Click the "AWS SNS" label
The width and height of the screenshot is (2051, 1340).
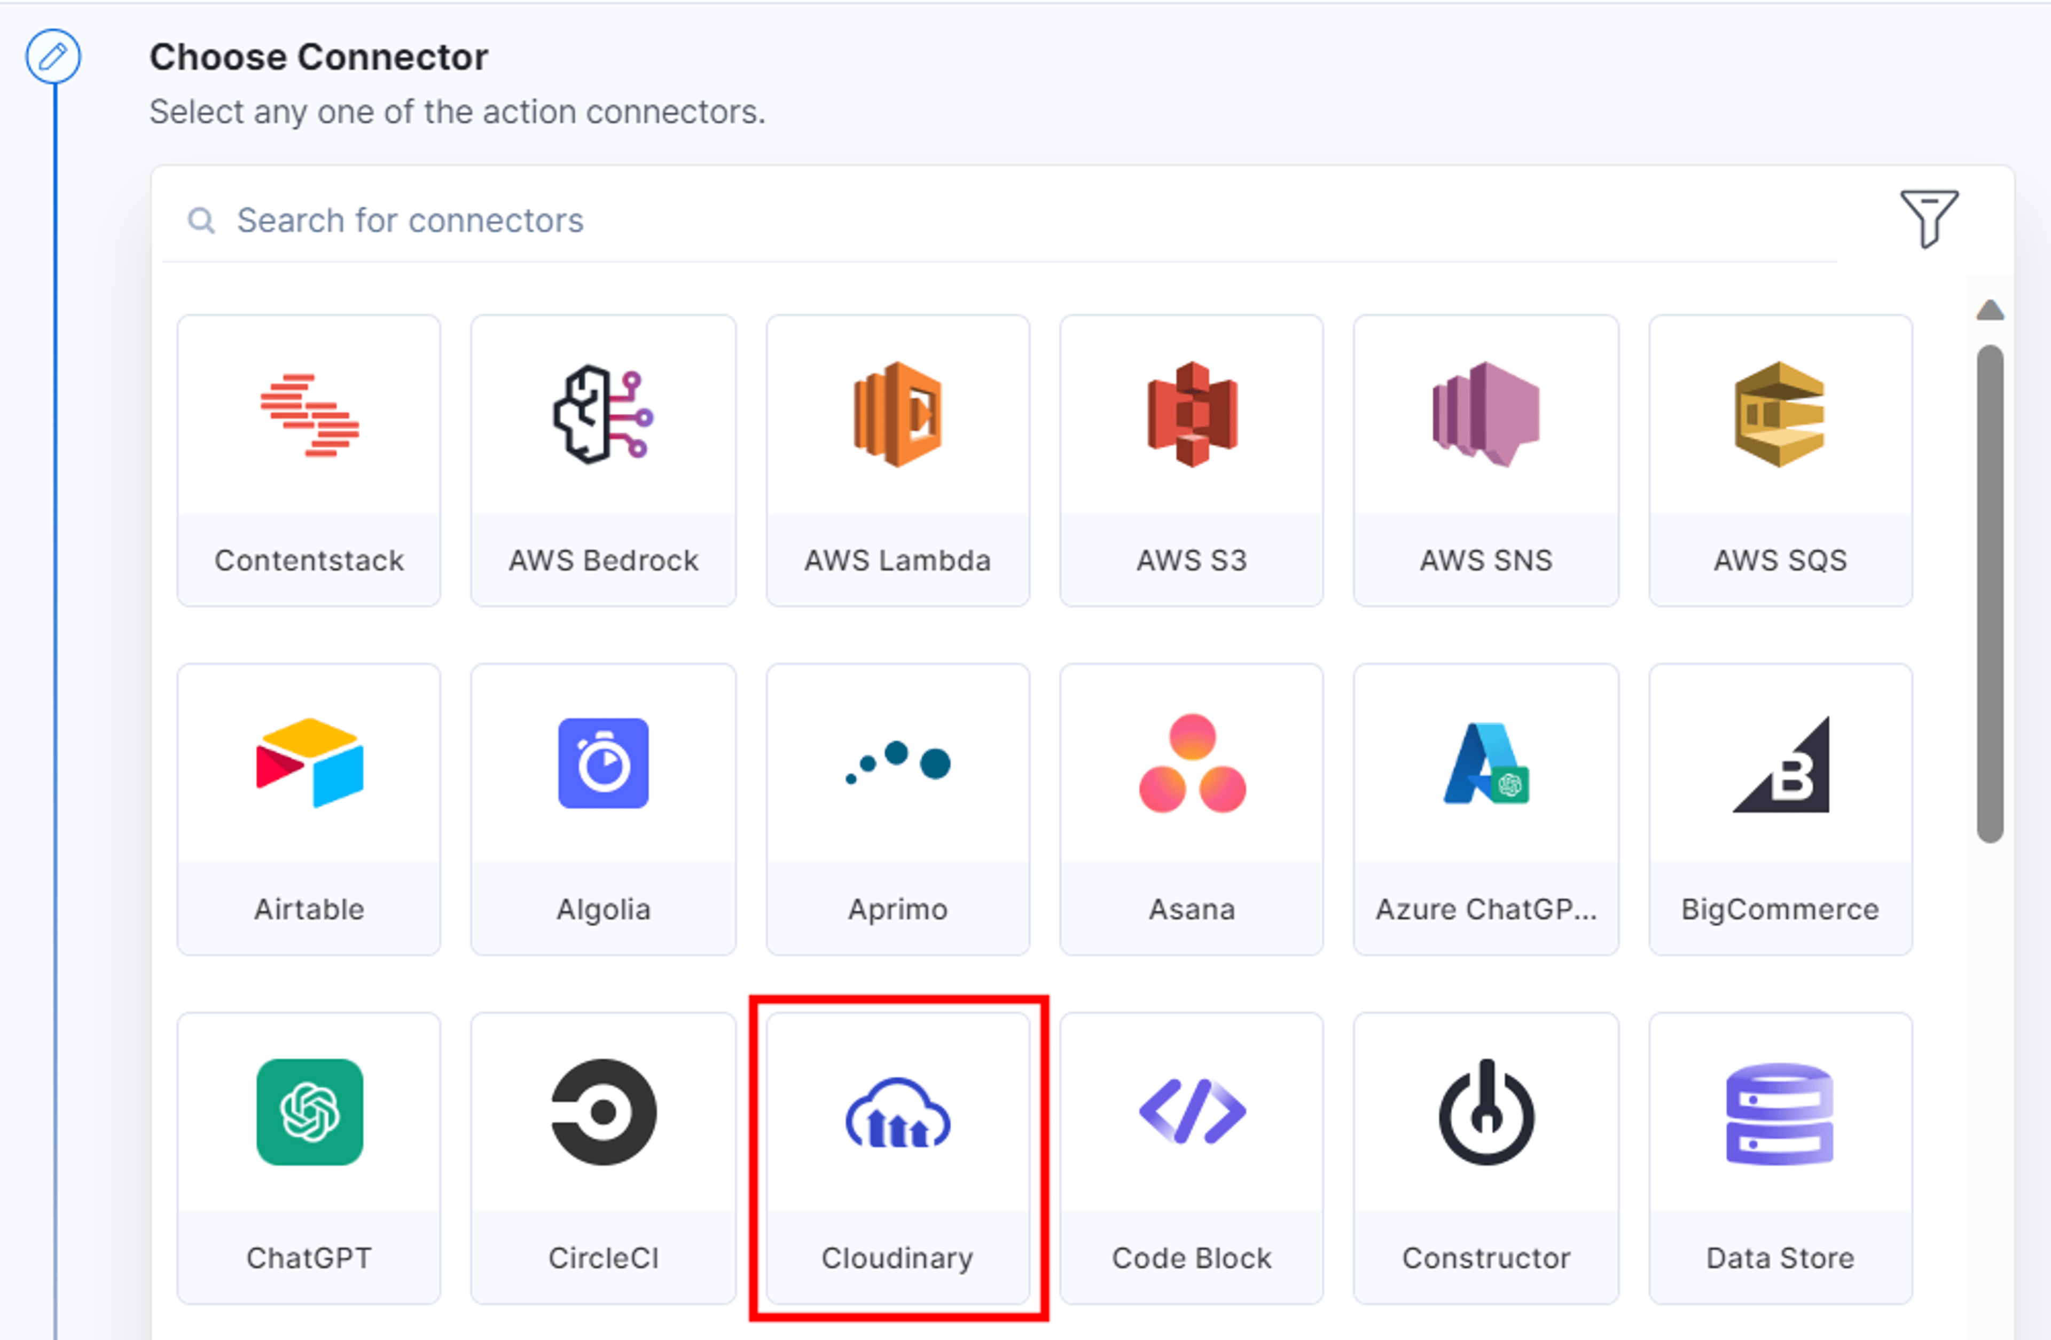point(1486,561)
